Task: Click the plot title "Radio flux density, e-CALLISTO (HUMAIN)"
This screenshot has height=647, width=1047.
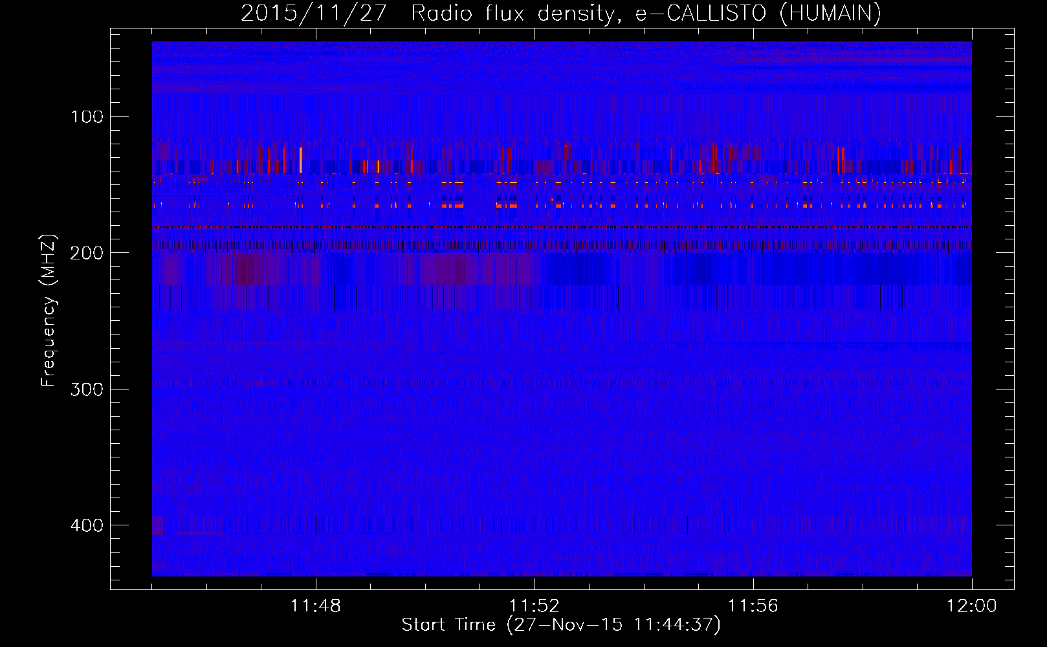Action: pos(646,14)
